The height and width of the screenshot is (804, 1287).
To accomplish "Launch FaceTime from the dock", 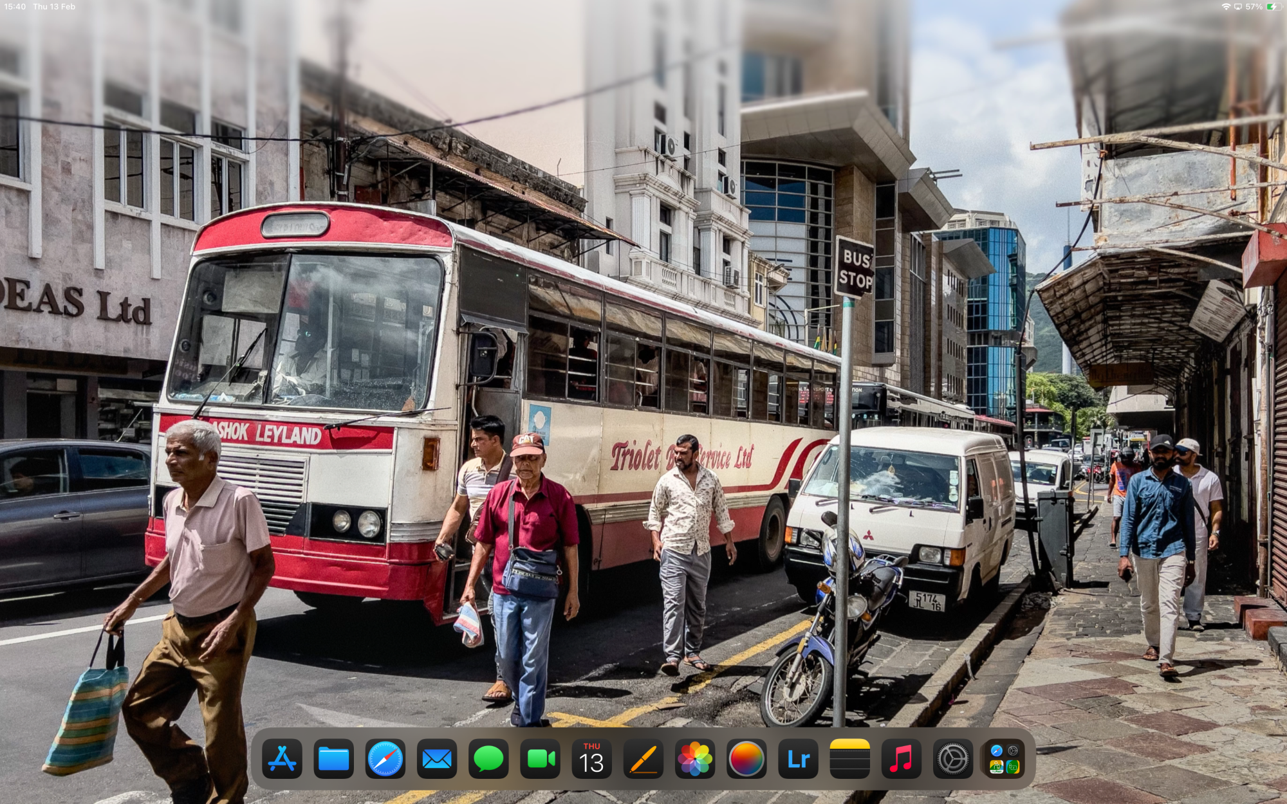I will [540, 759].
